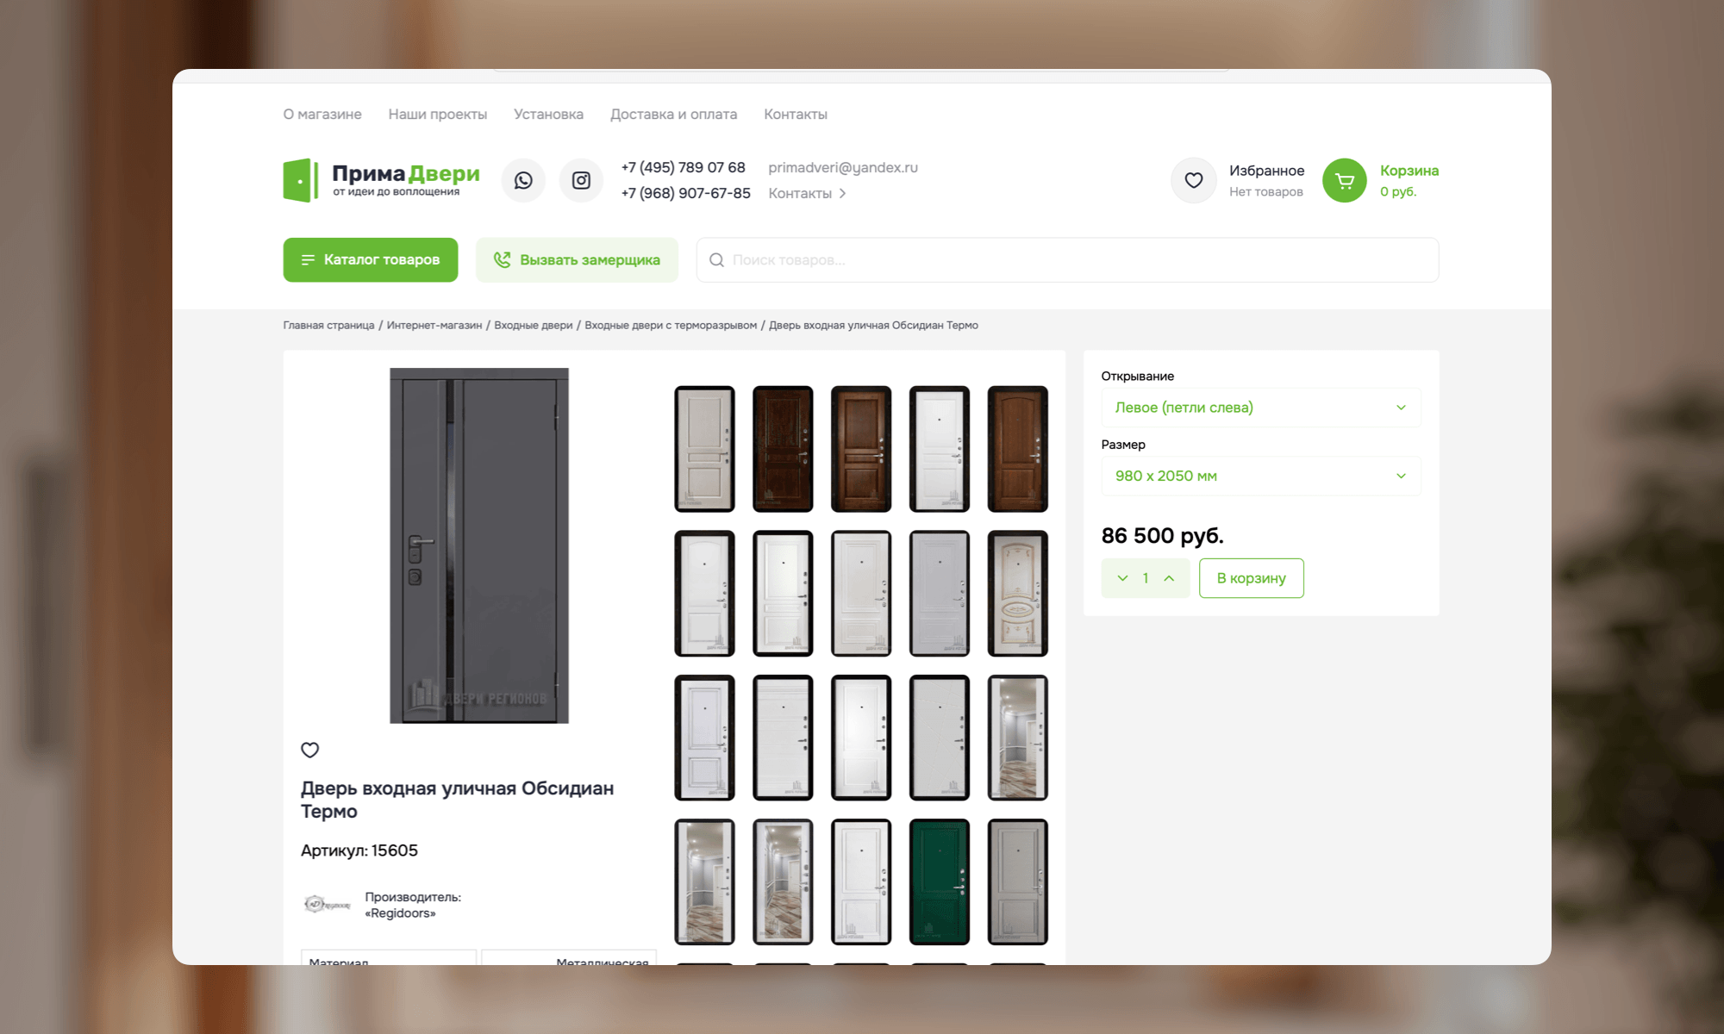
Task: Open the green cart icon
Action: click(x=1344, y=180)
